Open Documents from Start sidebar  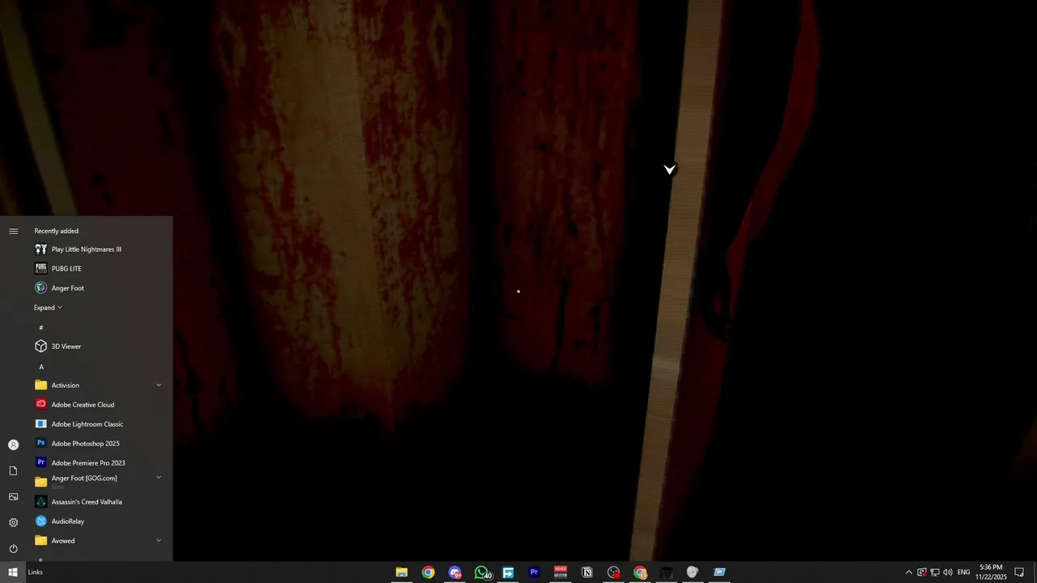(13, 470)
